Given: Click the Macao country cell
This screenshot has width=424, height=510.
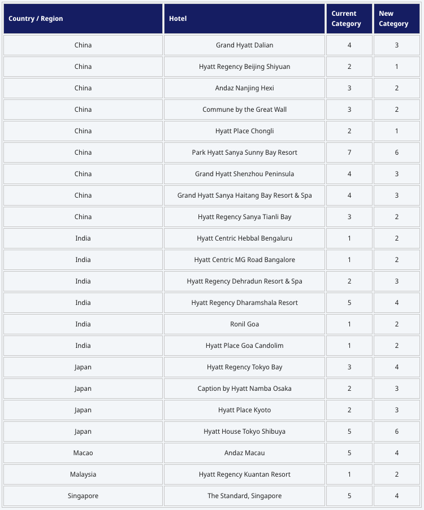Looking at the screenshot, I should pyautogui.click(x=83, y=453).
